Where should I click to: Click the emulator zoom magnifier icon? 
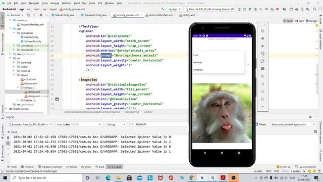click(262, 76)
